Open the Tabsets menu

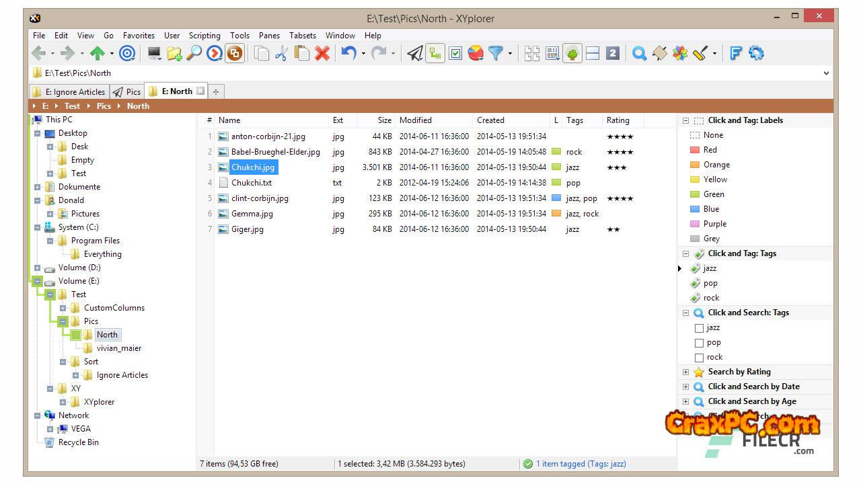(302, 36)
